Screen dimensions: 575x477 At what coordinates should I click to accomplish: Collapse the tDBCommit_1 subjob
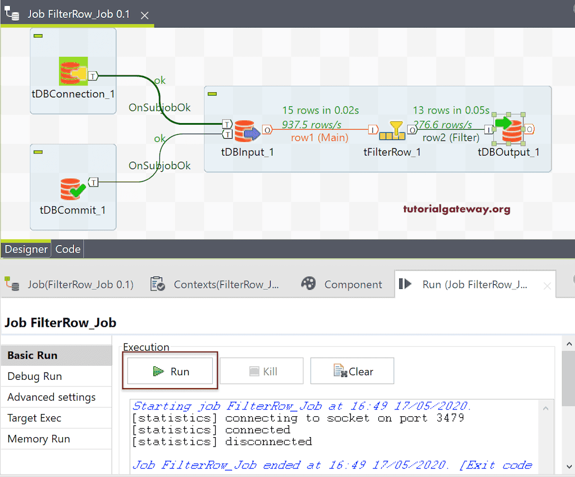(37, 151)
